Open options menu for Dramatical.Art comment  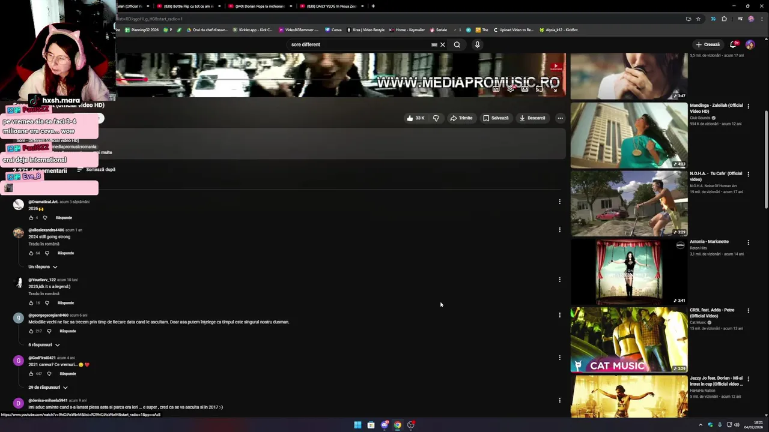(x=559, y=202)
